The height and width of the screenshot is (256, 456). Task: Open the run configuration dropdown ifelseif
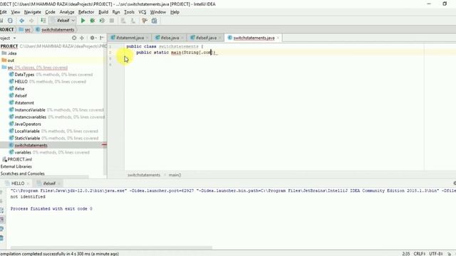click(x=63, y=21)
